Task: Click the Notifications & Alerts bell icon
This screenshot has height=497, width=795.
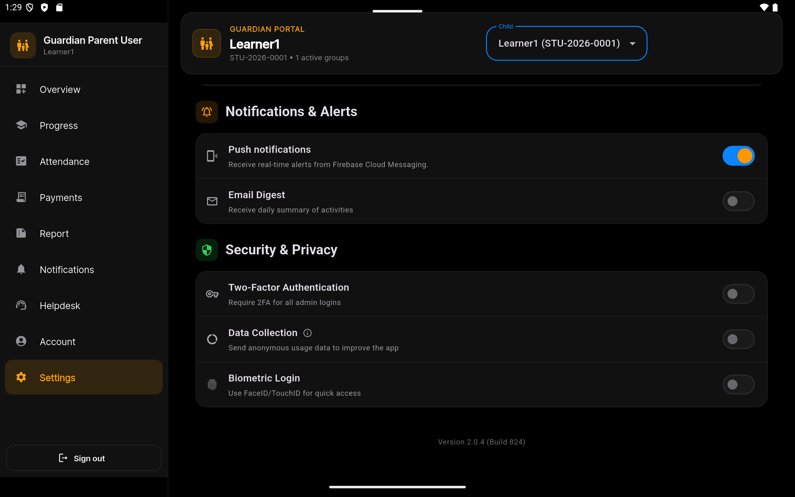Action: 207,112
